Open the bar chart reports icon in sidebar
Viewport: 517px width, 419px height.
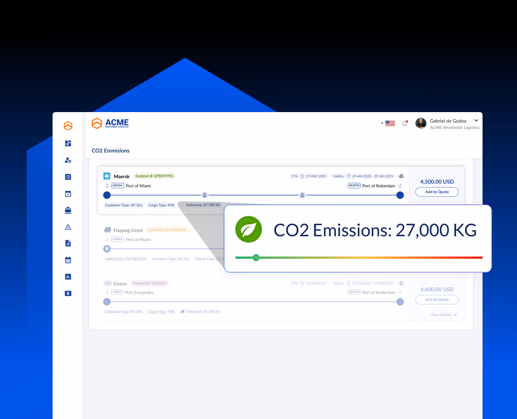click(x=68, y=277)
